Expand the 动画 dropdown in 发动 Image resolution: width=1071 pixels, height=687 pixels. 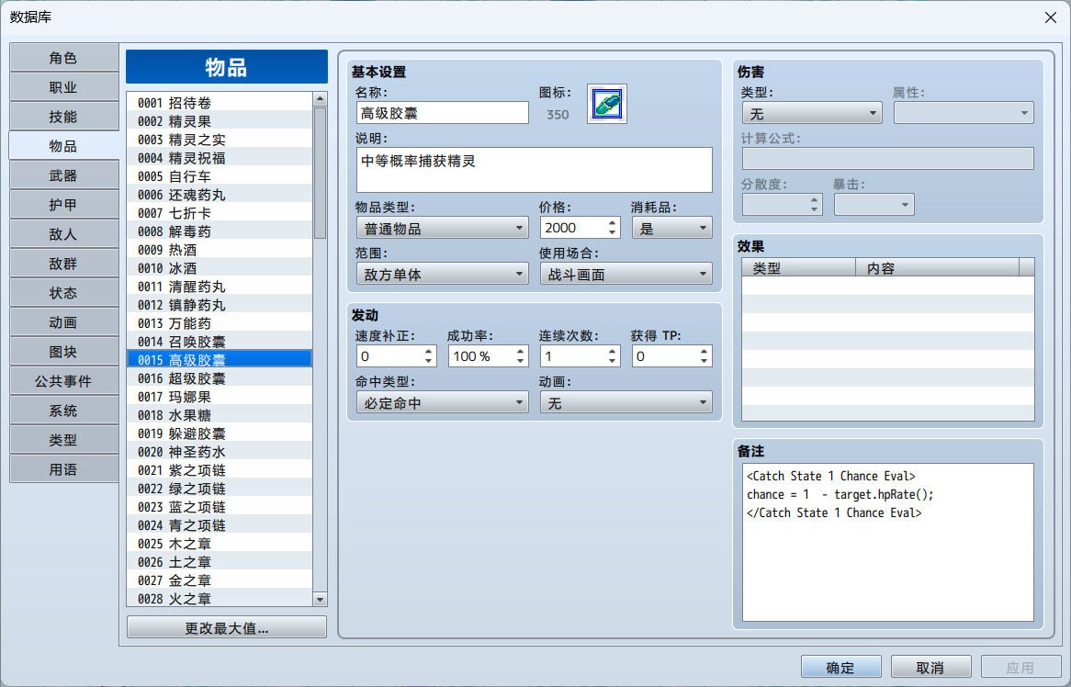[x=626, y=403]
